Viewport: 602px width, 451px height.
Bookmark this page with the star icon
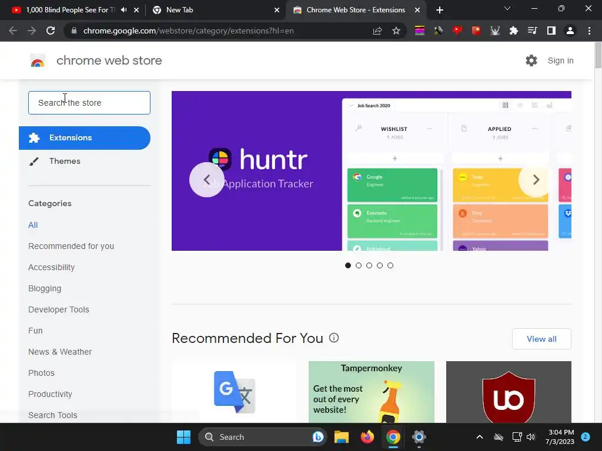pyautogui.click(x=396, y=31)
